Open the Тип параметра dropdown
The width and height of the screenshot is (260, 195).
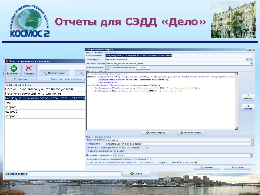coord(252,144)
